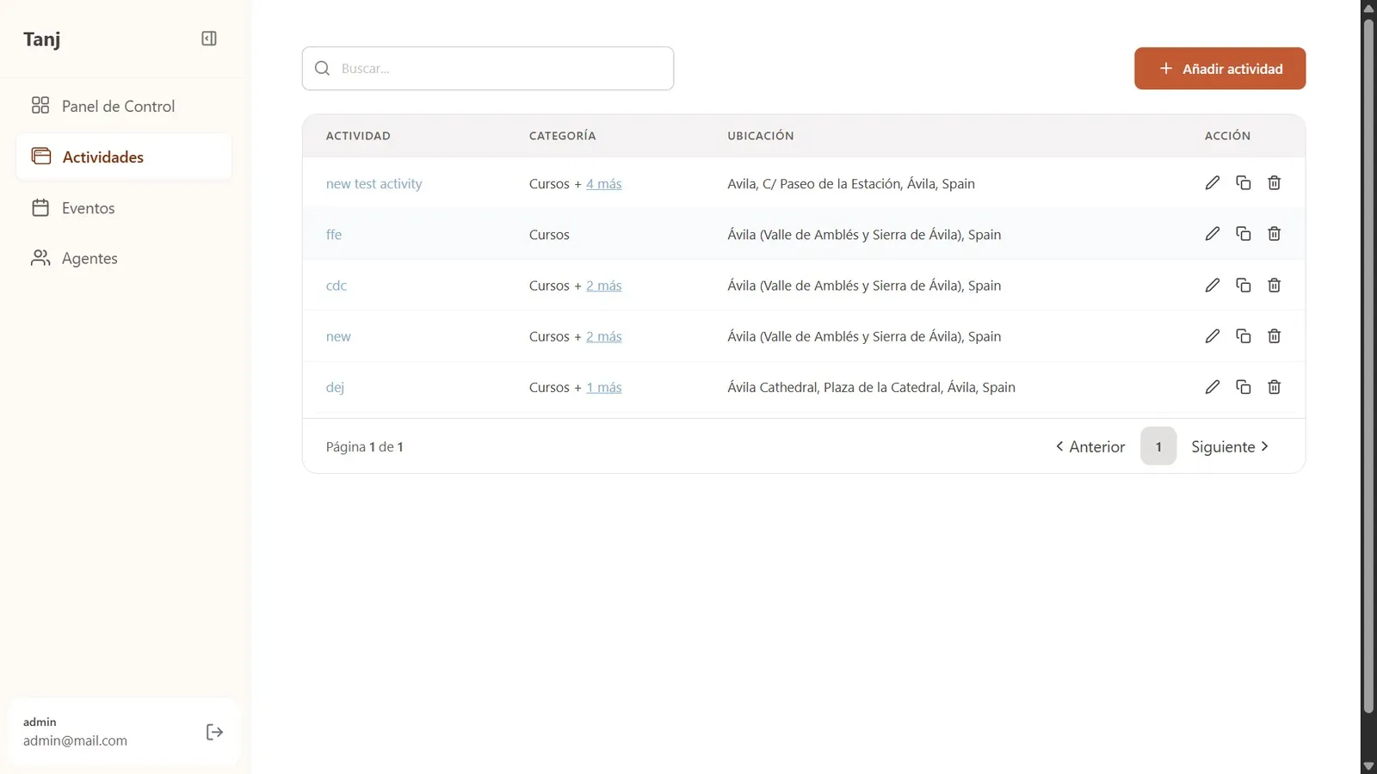Expand '4 más' categories for new test activity
1377x774 pixels.
coord(603,184)
